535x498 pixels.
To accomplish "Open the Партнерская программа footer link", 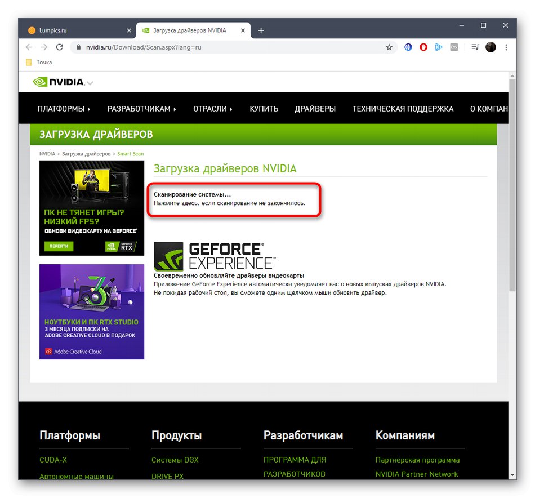I will [x=417, y=460].
